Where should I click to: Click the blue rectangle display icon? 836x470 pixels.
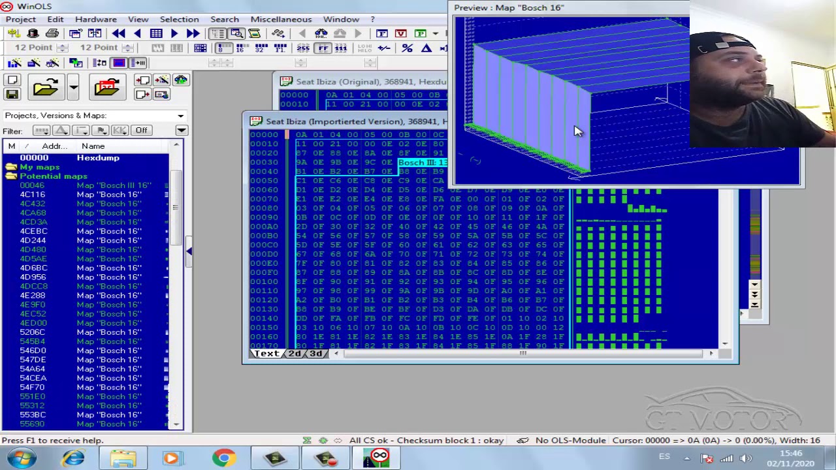click(119, 63)
